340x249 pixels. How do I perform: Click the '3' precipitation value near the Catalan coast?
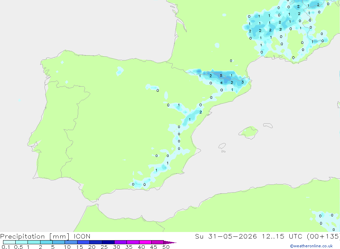(242, 82)
